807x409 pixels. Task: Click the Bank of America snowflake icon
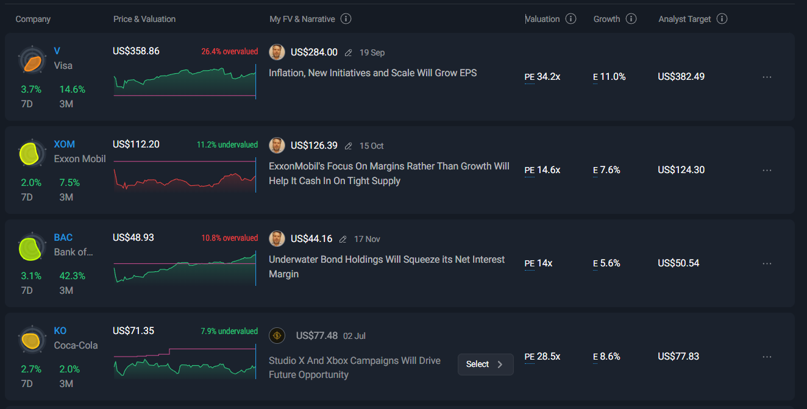32,247
